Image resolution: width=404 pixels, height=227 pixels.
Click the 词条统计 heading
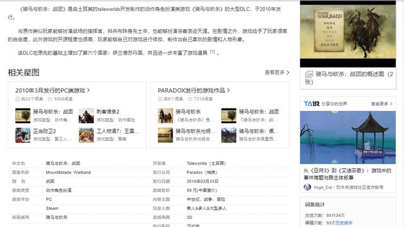click(x=315, y=204)
